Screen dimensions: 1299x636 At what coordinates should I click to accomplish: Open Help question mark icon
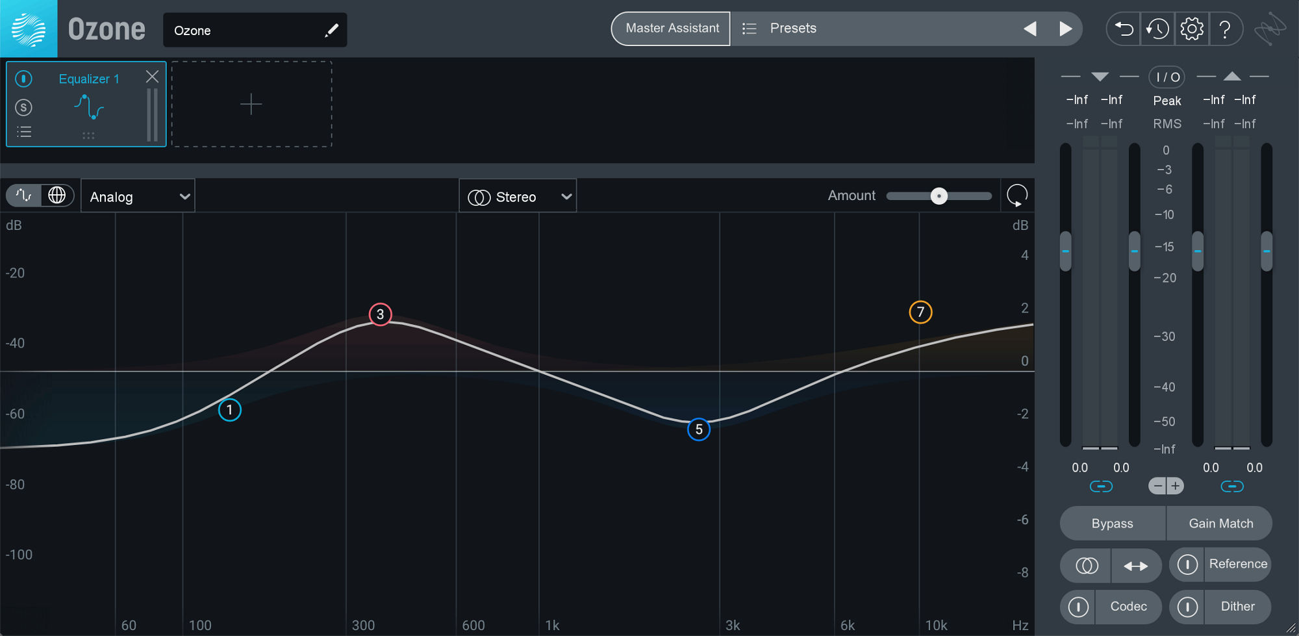click(1225, 29)
